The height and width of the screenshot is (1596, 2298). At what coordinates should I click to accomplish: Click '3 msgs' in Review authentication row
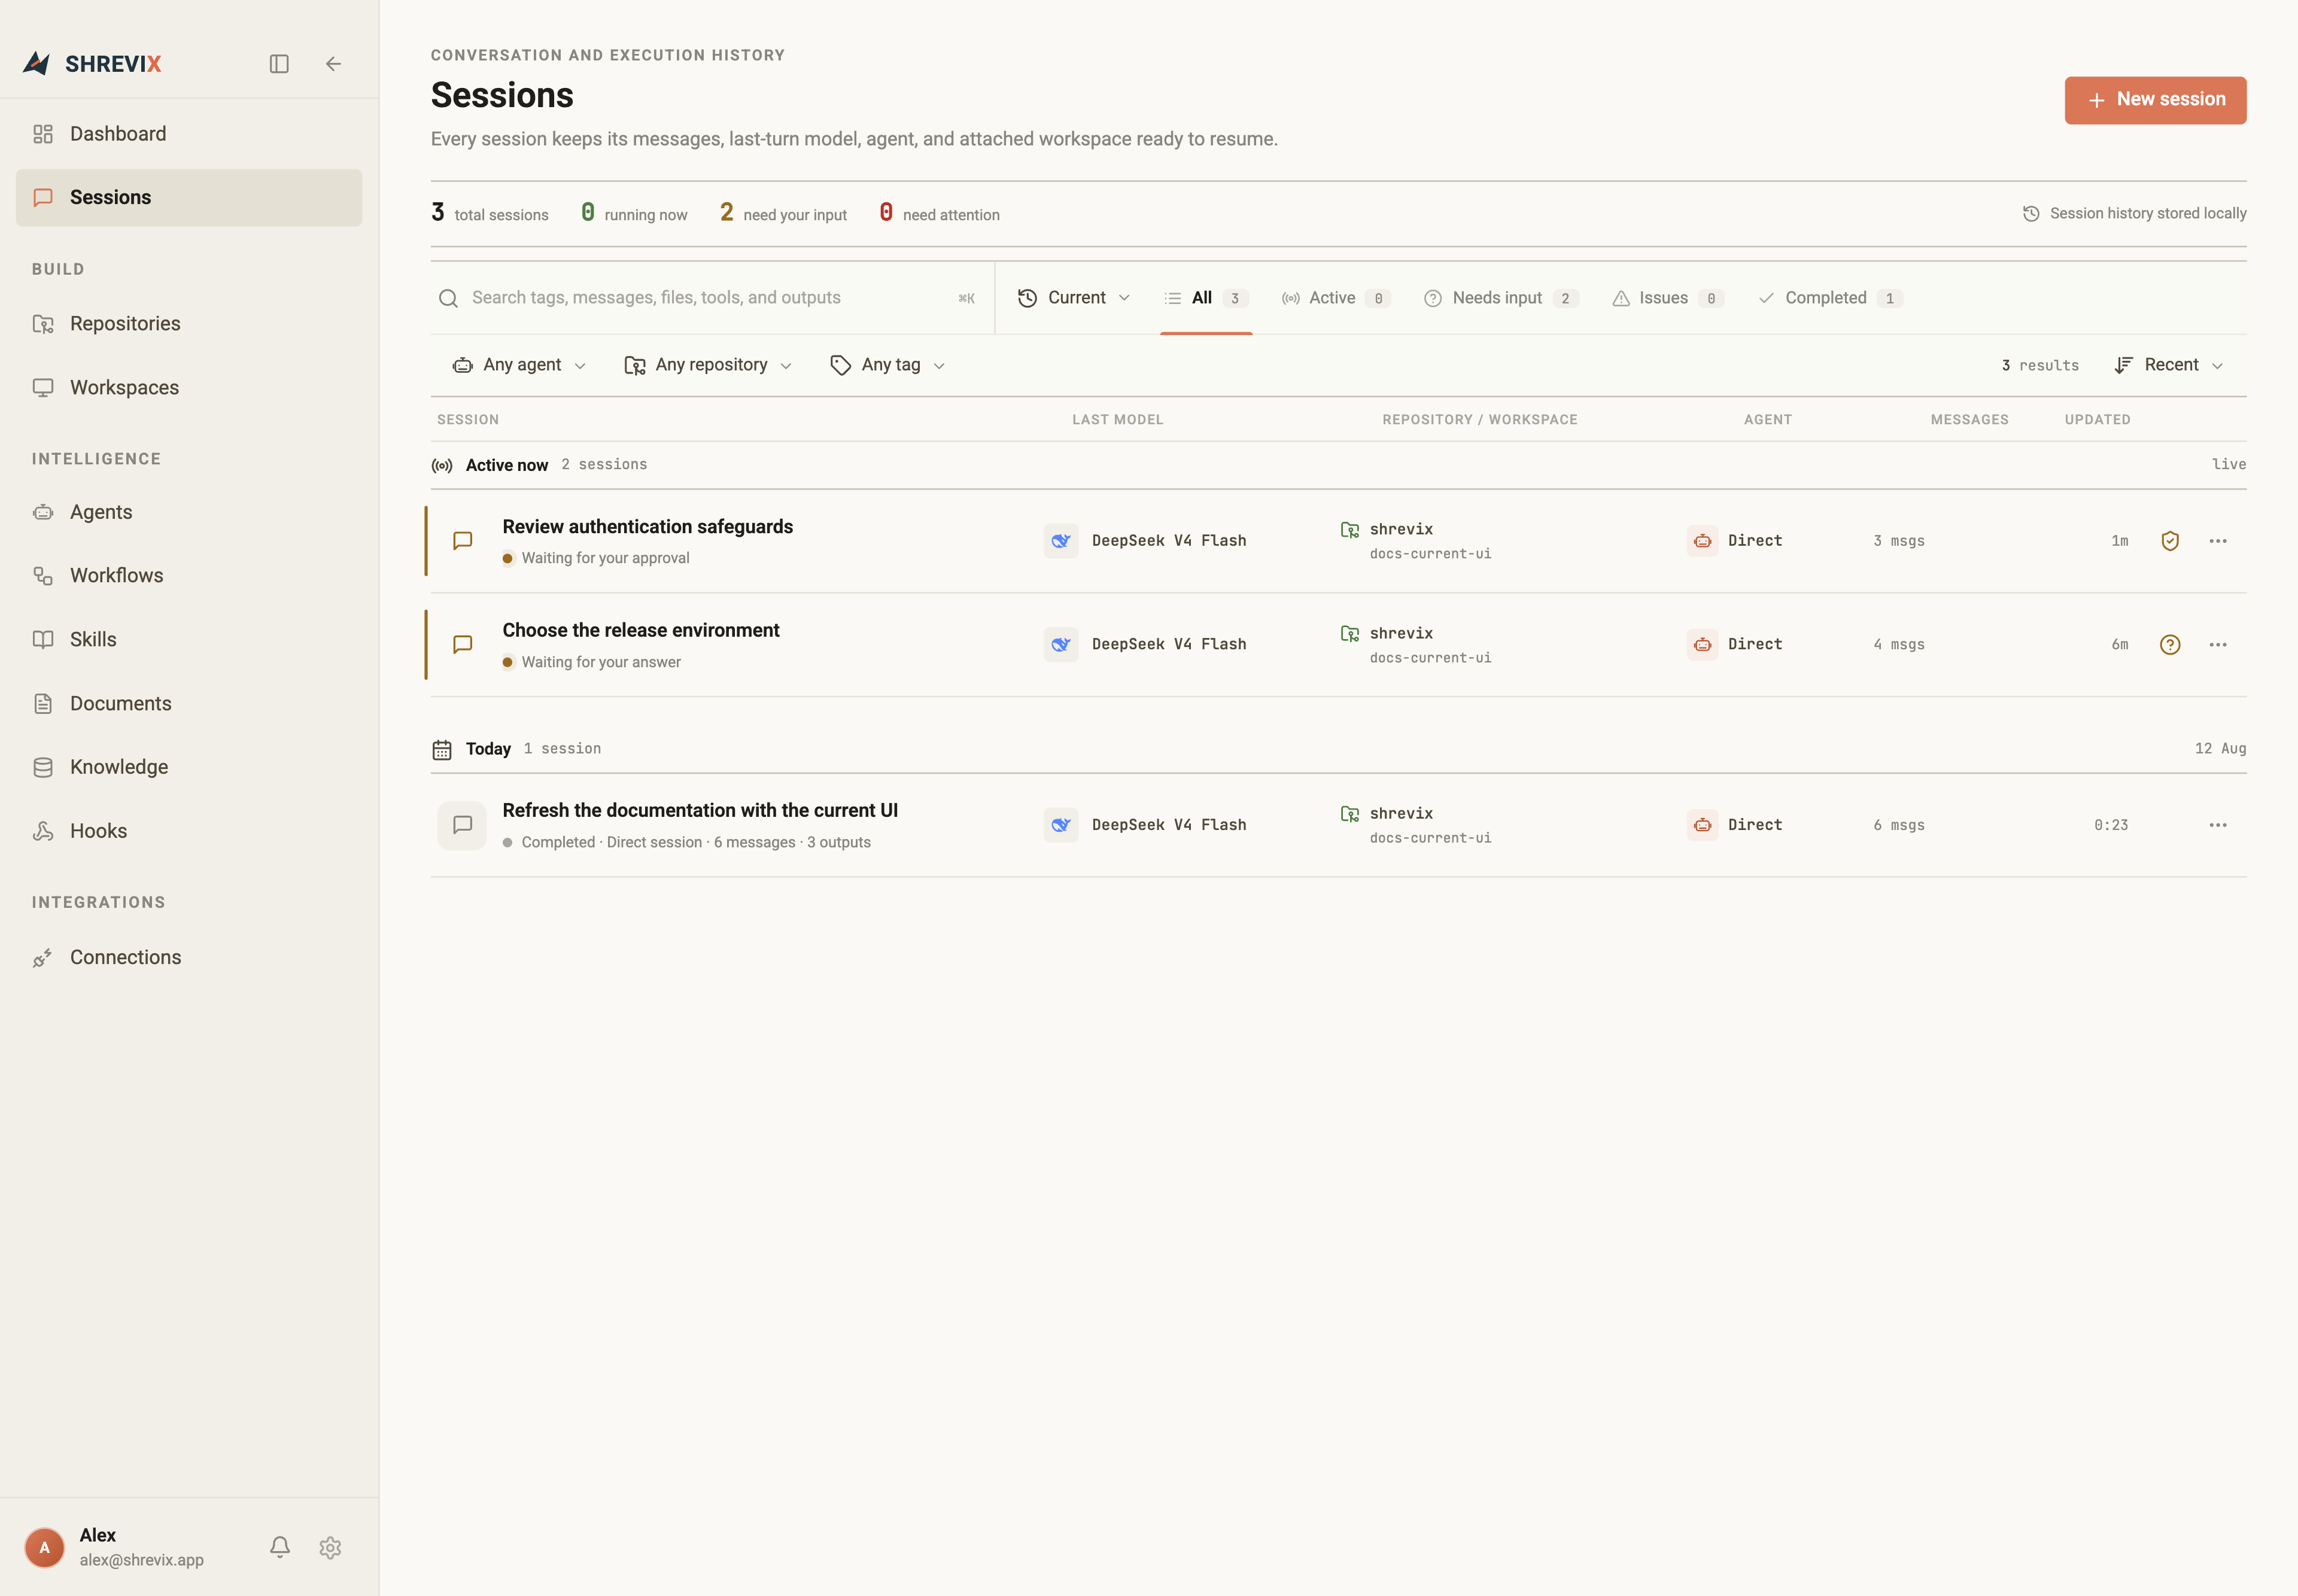(x=1899, y=541)
